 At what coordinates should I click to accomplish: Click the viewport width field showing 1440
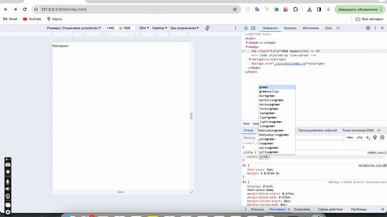(x=111, y=28)
